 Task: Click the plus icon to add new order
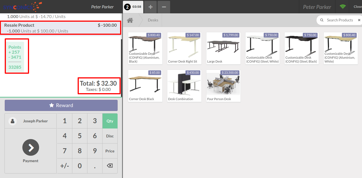tap(150, 7)
